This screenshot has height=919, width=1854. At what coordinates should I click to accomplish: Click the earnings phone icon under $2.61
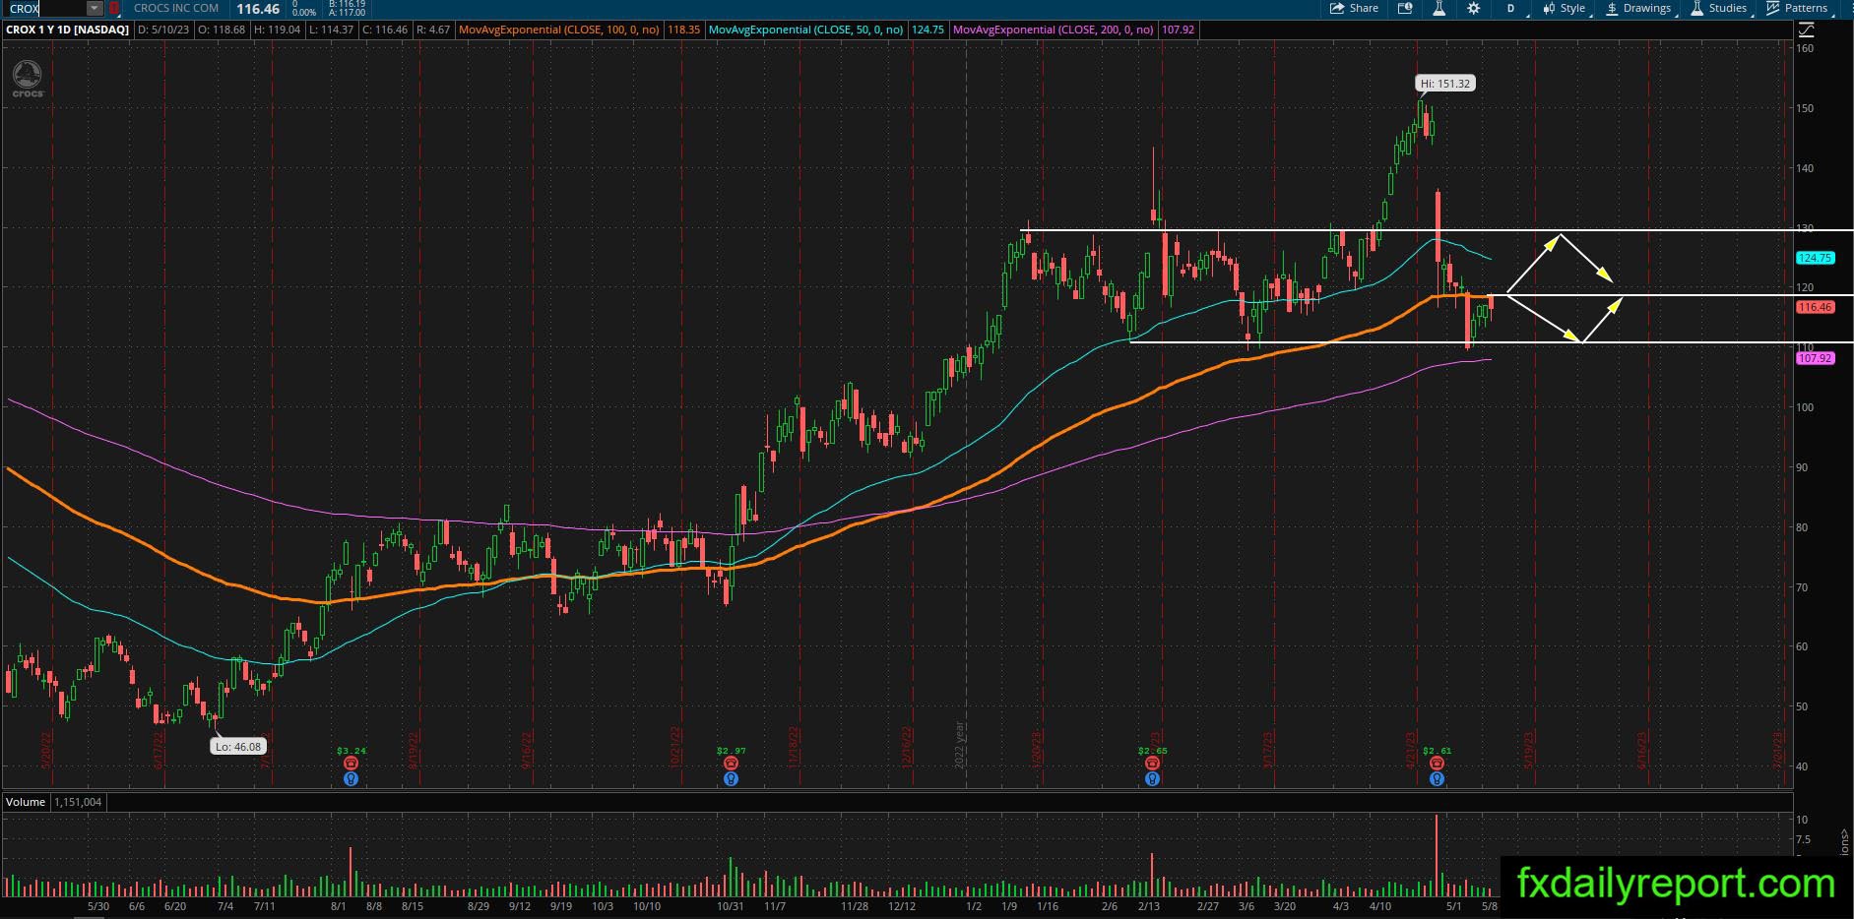1438,764
